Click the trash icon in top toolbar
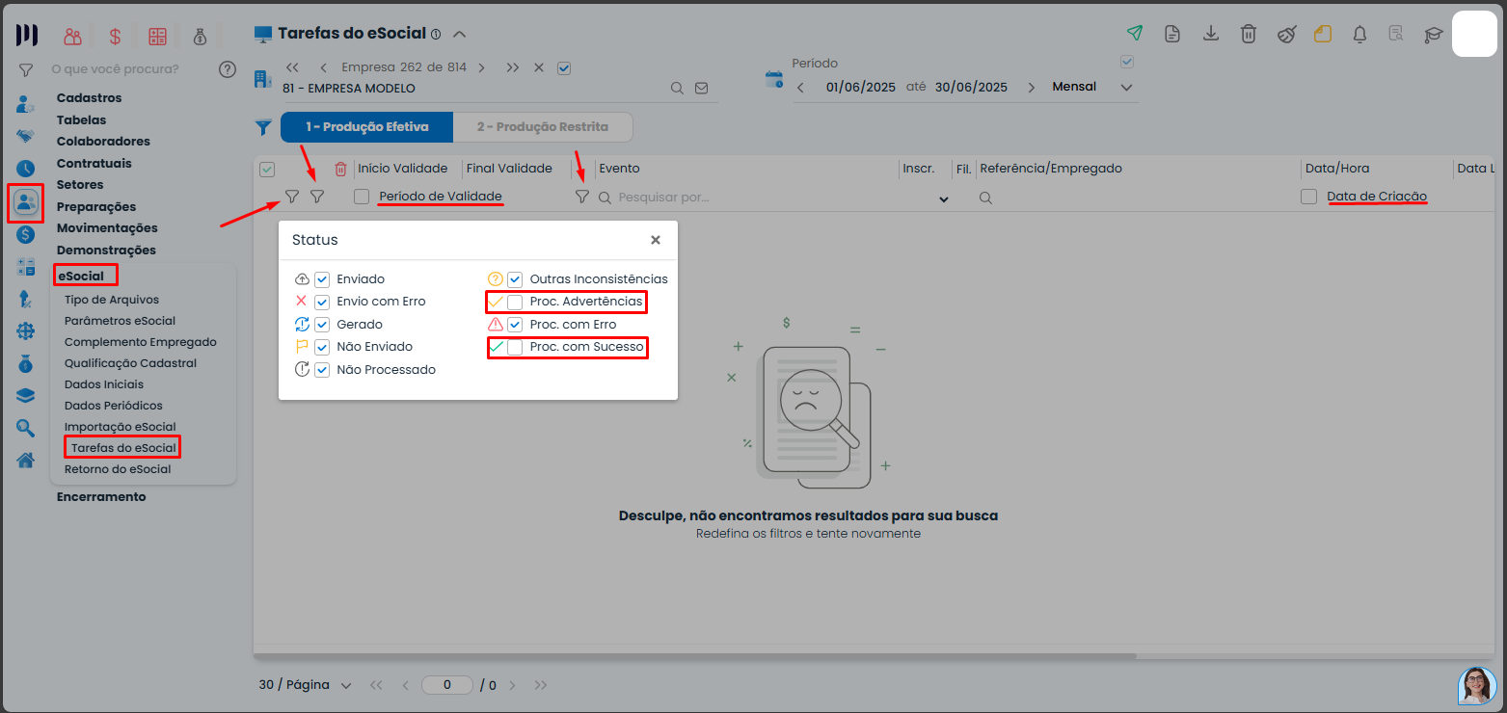Screen dimensions: 1507x713 [1248, 34]
